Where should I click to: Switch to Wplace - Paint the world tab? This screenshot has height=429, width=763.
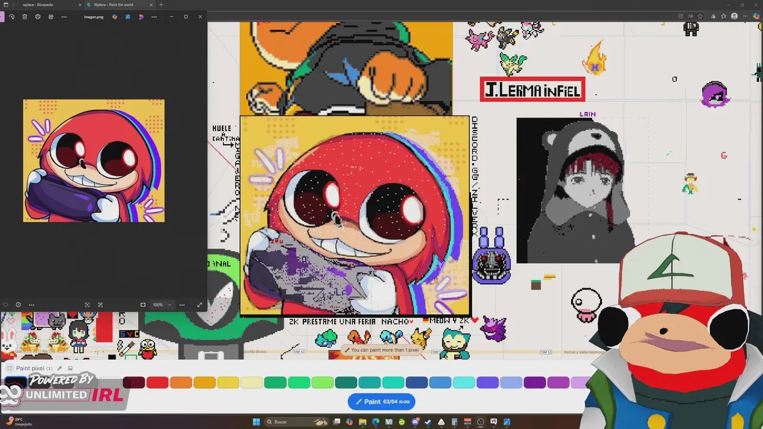(x=119, y=5)
